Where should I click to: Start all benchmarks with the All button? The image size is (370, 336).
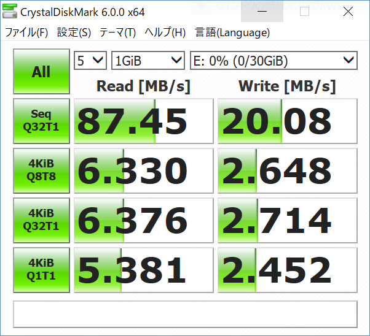tap(41, 72)
